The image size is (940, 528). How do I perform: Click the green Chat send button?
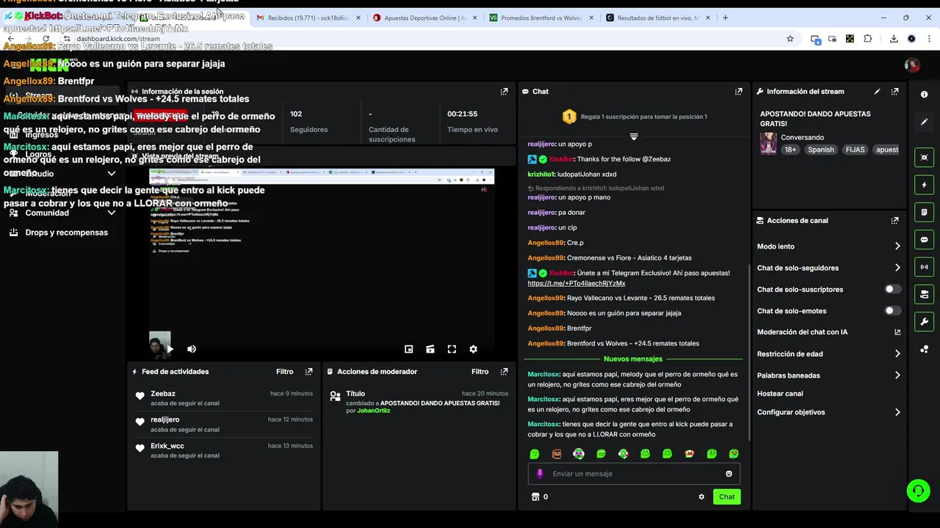(726, 497)
